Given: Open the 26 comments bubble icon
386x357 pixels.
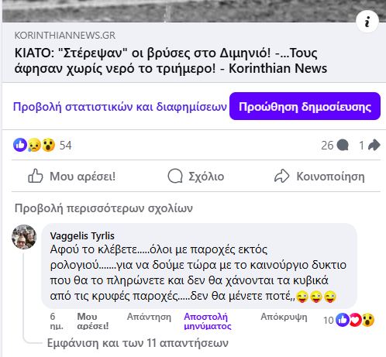Looking at the screenshot, I should [x=343, y=145].
